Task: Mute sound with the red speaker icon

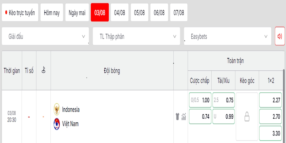Action: (x=280, y=36)
